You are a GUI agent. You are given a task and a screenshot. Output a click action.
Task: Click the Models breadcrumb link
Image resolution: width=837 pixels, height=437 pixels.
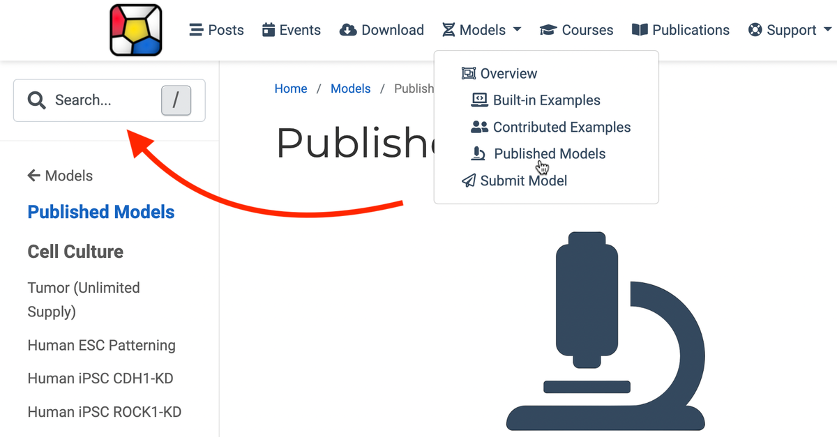(x=351, y=89)
